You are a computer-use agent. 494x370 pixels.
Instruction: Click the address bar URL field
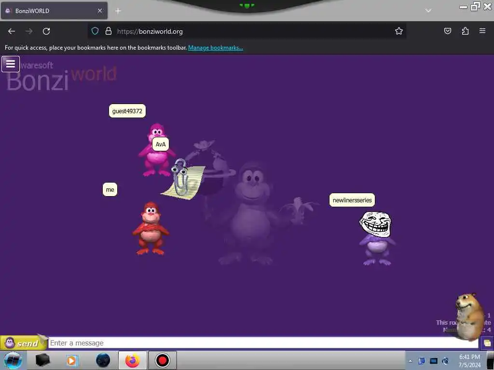coord(247,31)
